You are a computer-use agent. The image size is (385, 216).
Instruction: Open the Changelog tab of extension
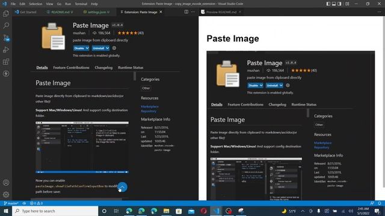pyautogui.click(x=103, y=68)
